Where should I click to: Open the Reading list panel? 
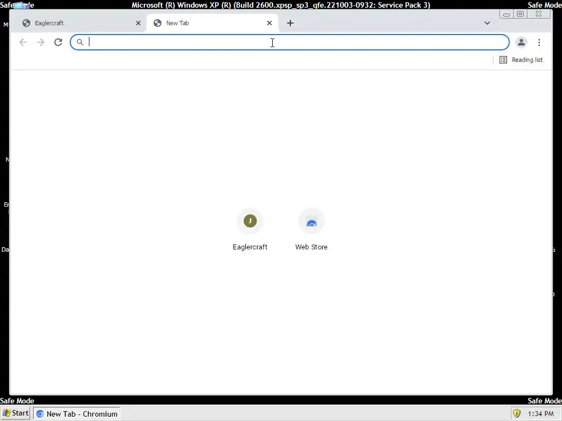click(x=521, y=60)
